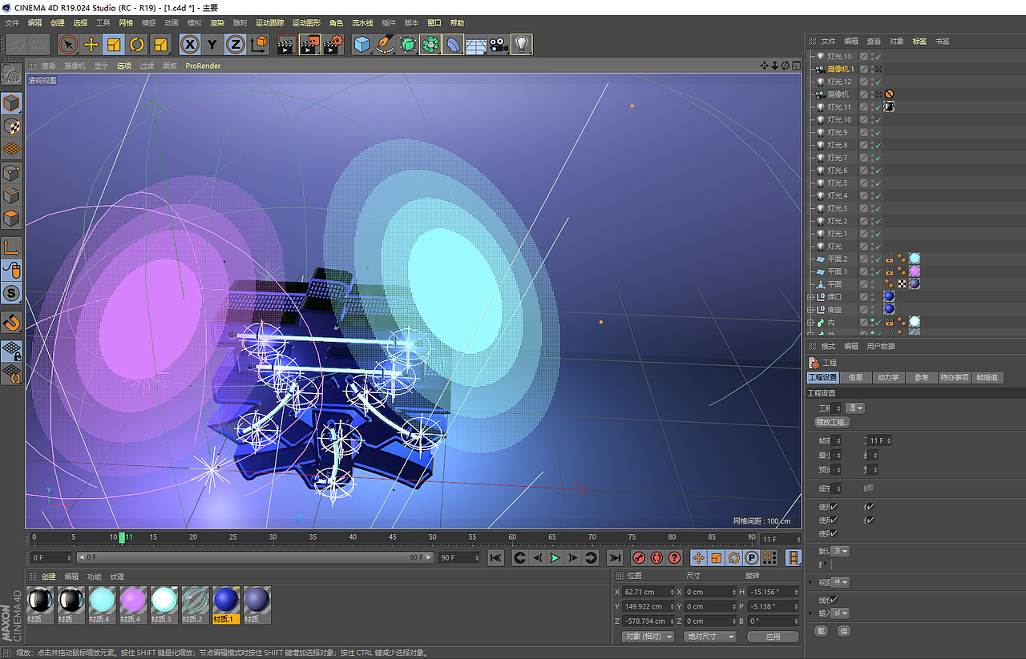Play the animation forward
Image resolution: width=1026 pixels, height=659 pixels.
(555, 558)
